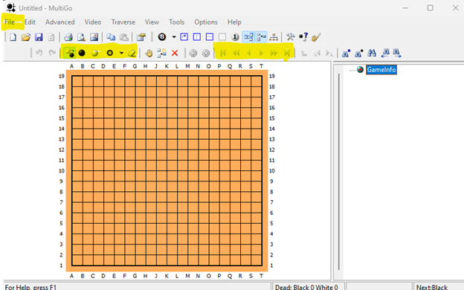This screenshot has width=464, height=290.
Task: Click the grayed Redo arrow
Action: pyautogui.click(x=52, y=53)
